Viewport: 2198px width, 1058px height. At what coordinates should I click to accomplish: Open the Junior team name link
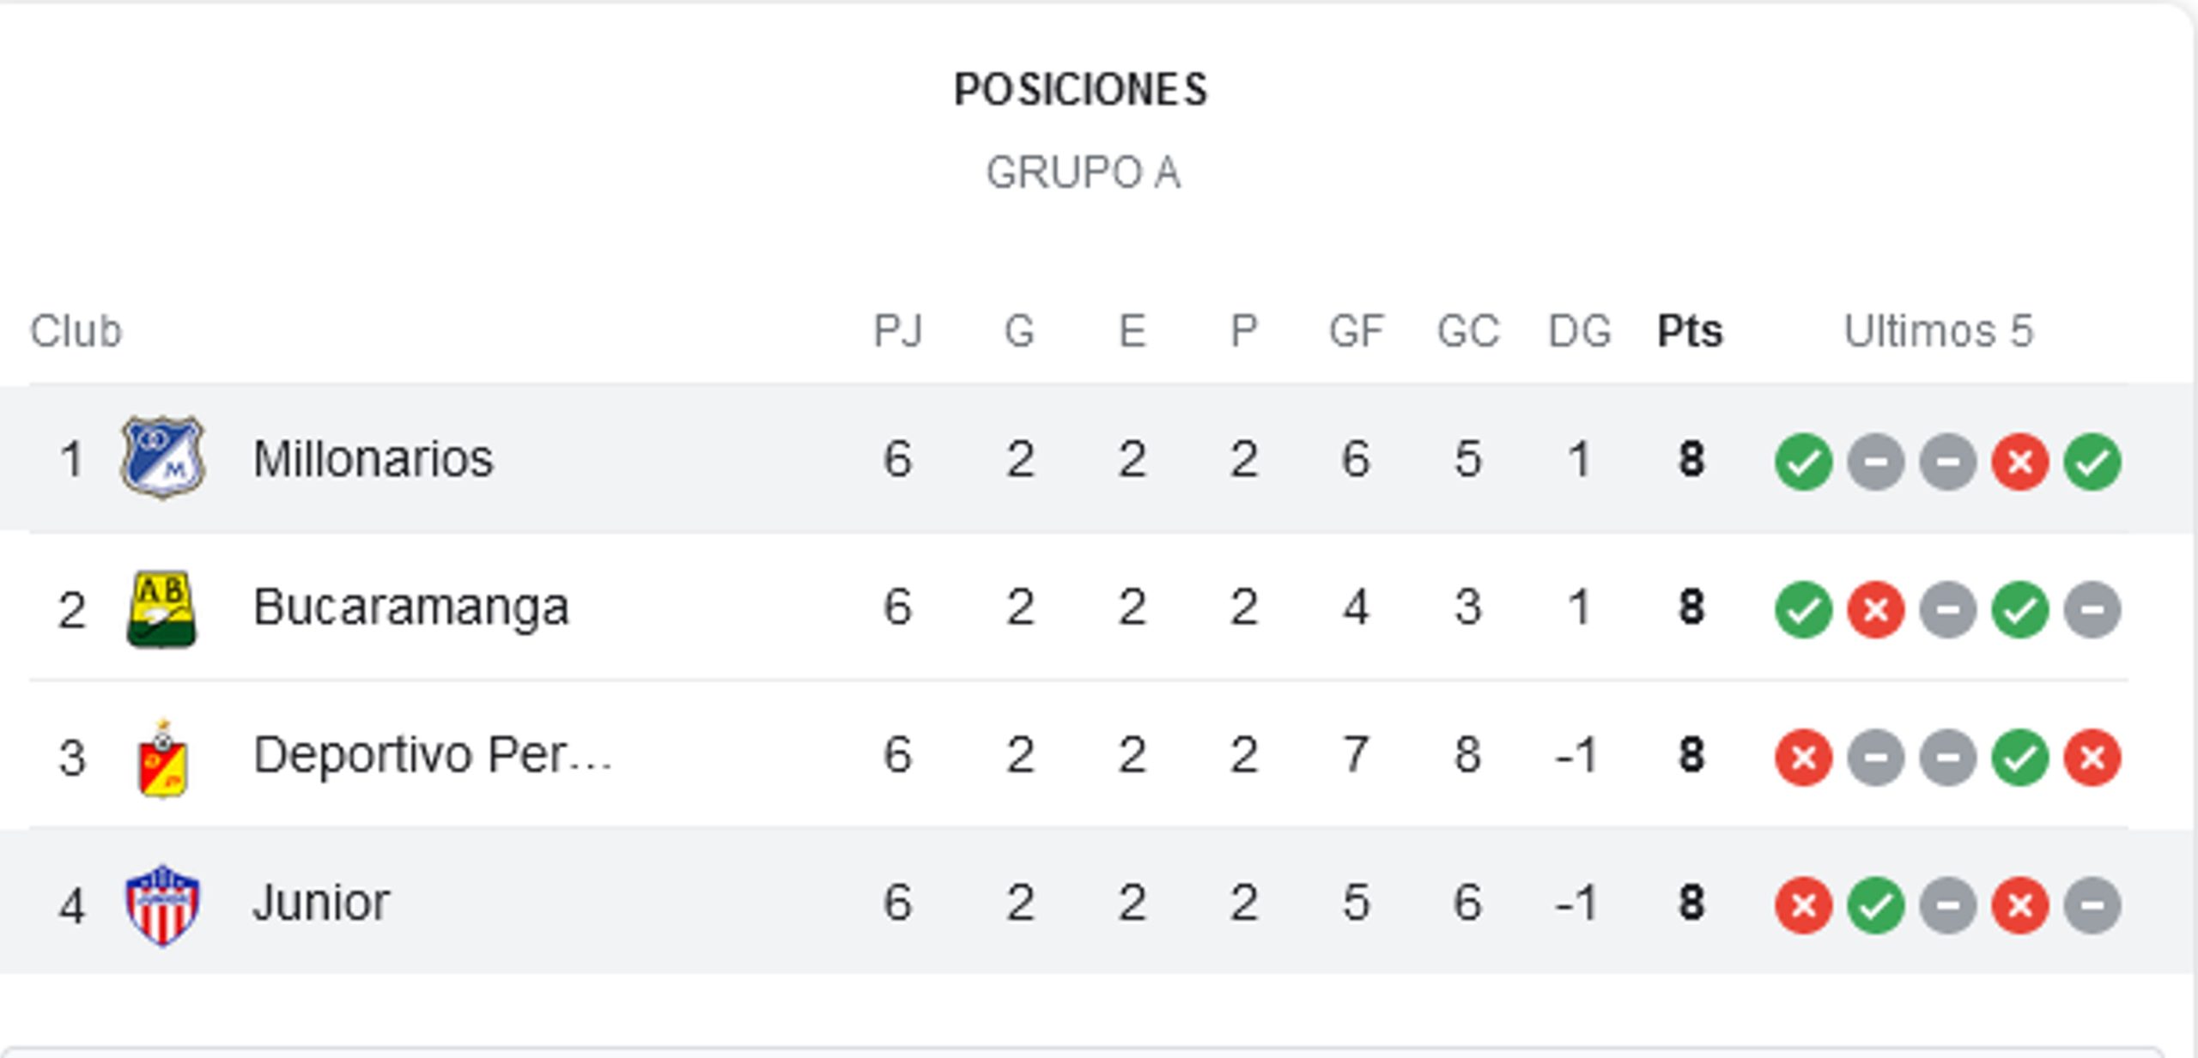pyautogui.click(x=321, y=903)
